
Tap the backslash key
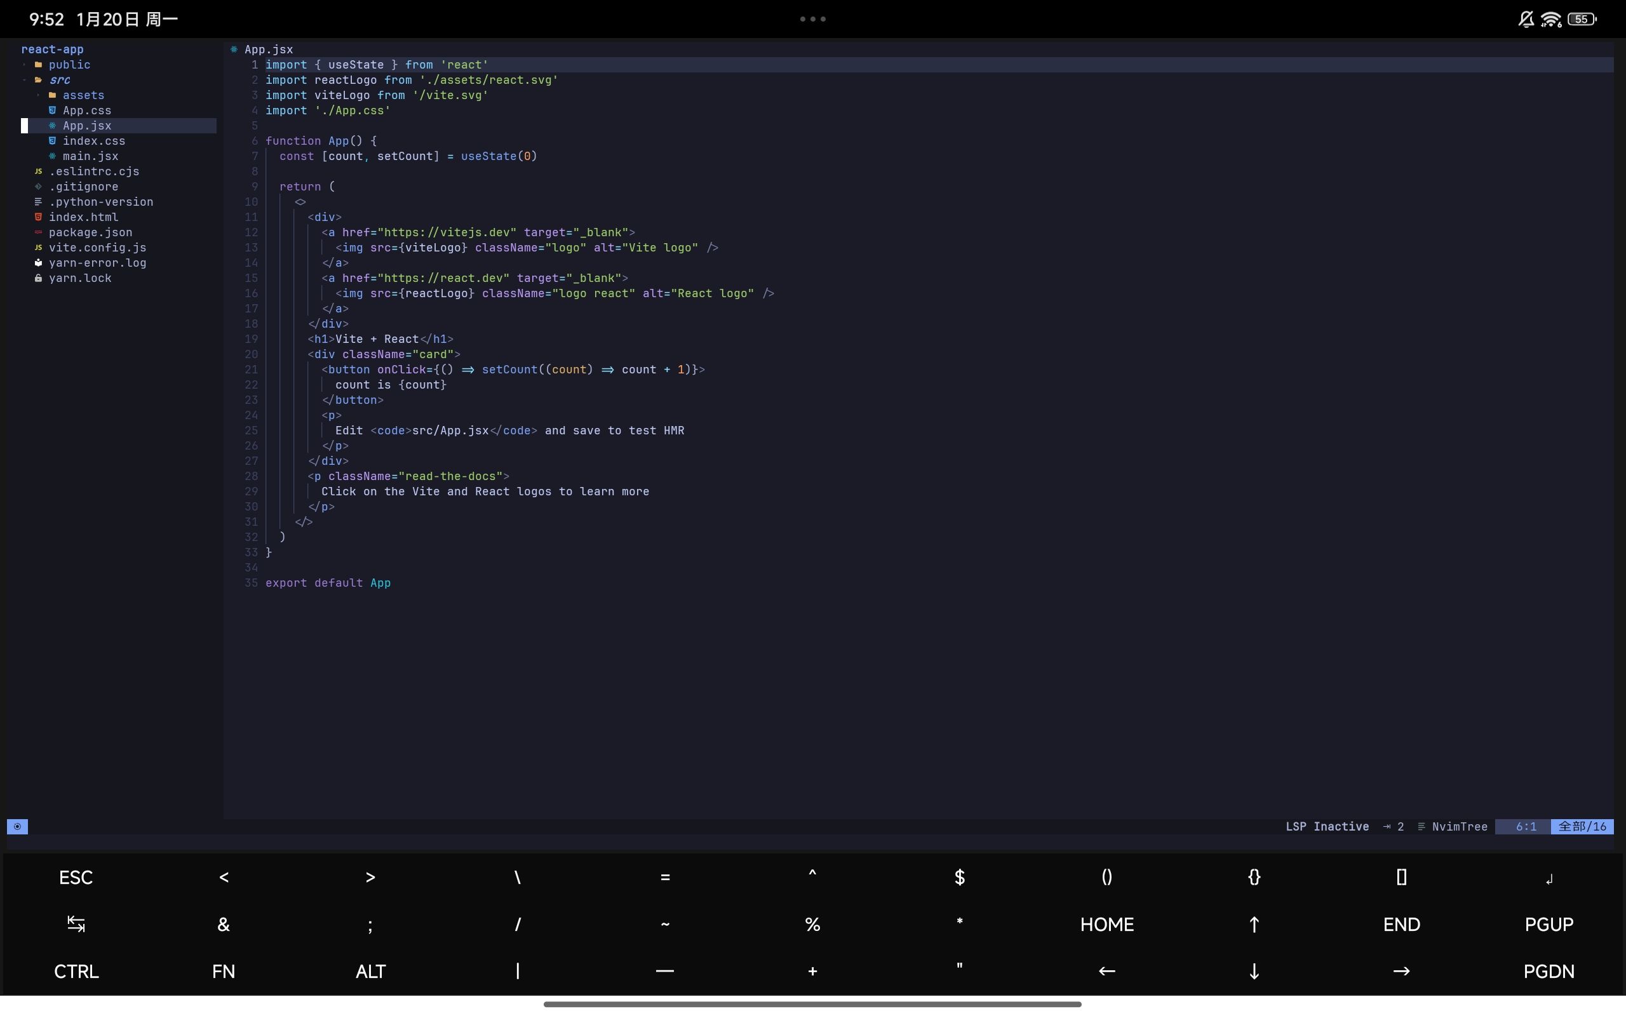pos(518,877)
